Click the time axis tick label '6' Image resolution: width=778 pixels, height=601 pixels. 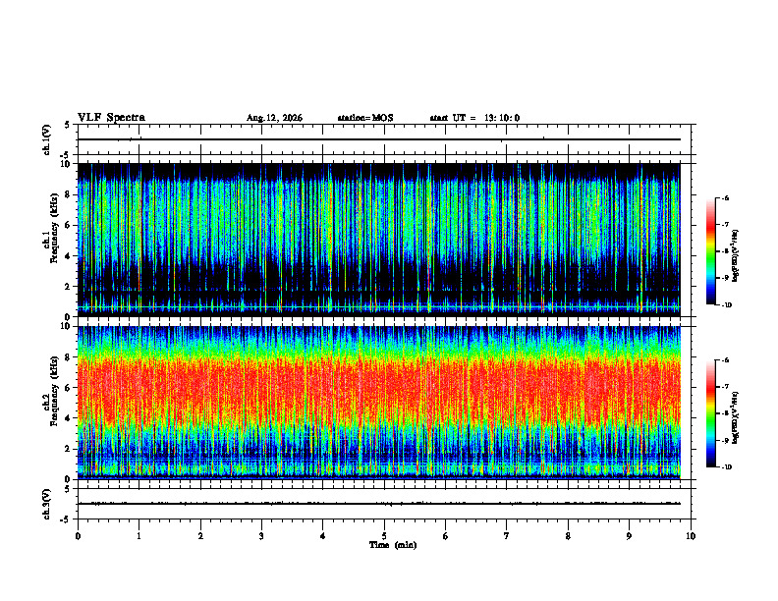coord(446,536)
